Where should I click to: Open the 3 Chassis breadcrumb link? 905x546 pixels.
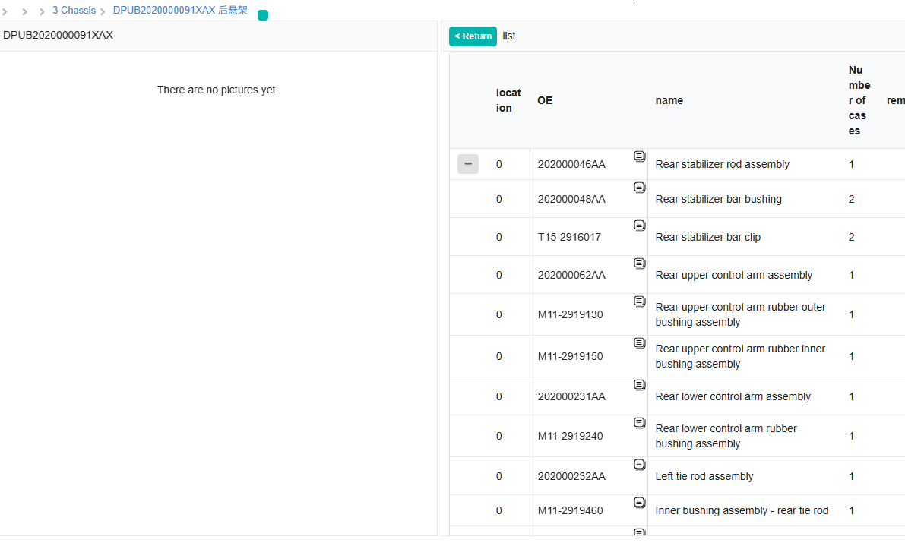[74, 11]
